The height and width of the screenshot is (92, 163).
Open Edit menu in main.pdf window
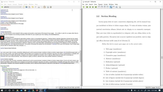point(87,4)
